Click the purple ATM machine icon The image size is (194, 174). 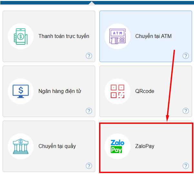(x=117, y=36)
